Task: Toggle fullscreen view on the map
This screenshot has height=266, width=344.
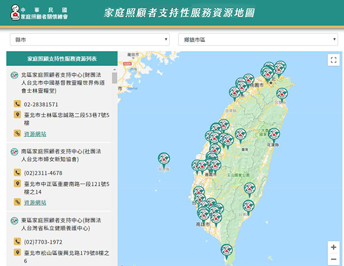Action: 334,60
